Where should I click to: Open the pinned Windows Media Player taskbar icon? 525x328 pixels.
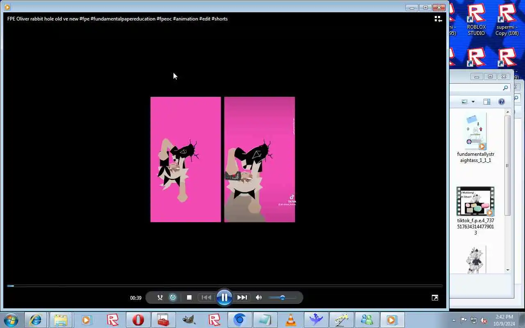pos(86,320)
